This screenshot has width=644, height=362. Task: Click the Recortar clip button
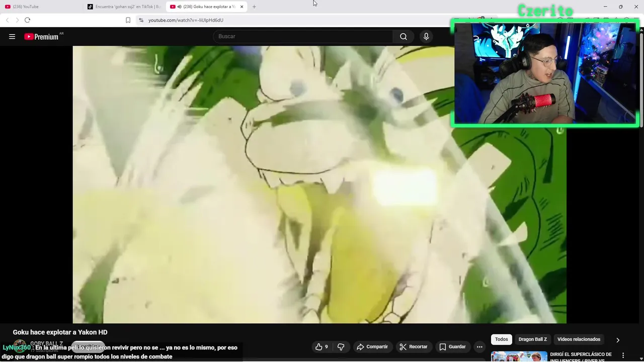[x=414, y=347]
